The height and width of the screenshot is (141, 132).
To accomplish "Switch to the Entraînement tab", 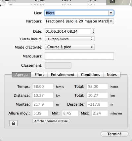I will (x=63, y=75).
